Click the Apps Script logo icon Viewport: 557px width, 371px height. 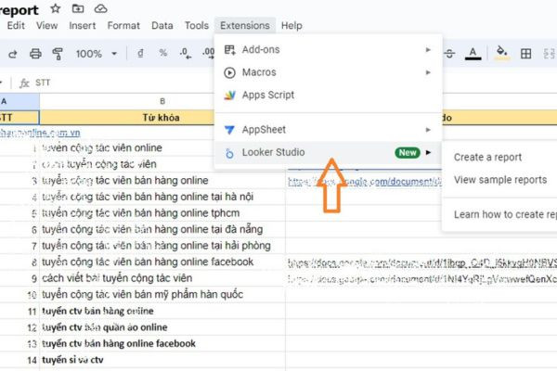point(229,96)
